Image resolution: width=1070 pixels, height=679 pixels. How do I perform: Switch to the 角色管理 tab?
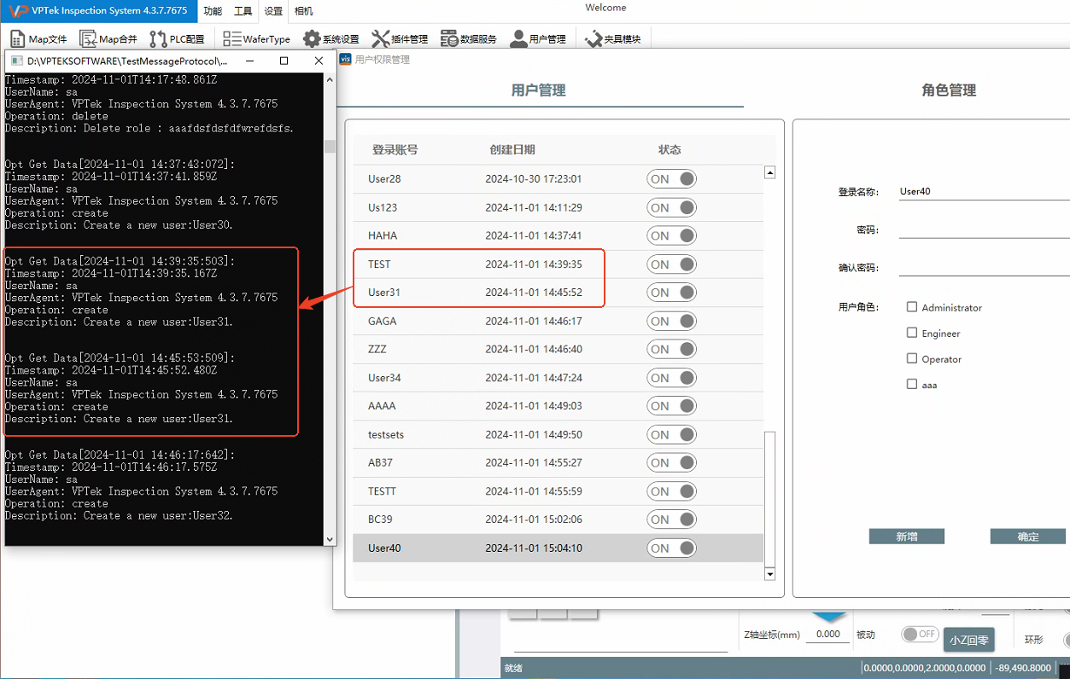coord(949,90)
